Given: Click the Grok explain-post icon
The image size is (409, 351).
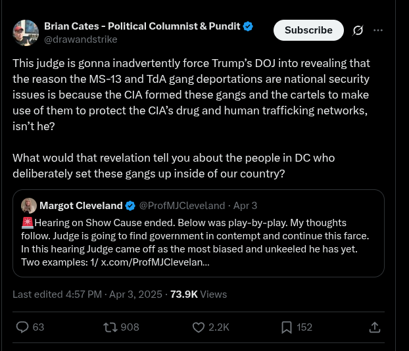Looking at the screenshot, I should pyautogui.click(x=358, y=30).
